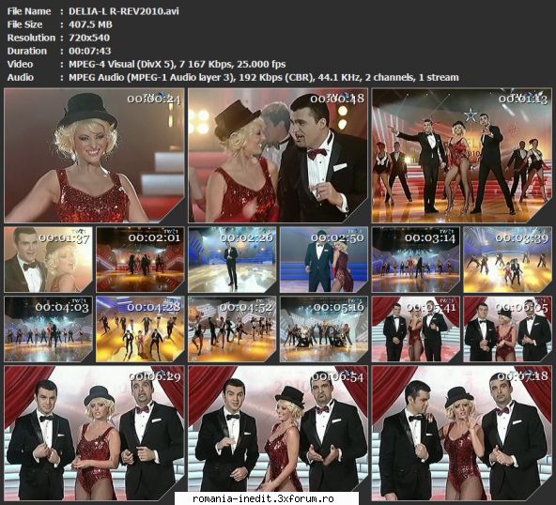Click the DELIA-L R-REV2010.avi file name
This screenshot has width=556, height=505.
click(124, 11)
